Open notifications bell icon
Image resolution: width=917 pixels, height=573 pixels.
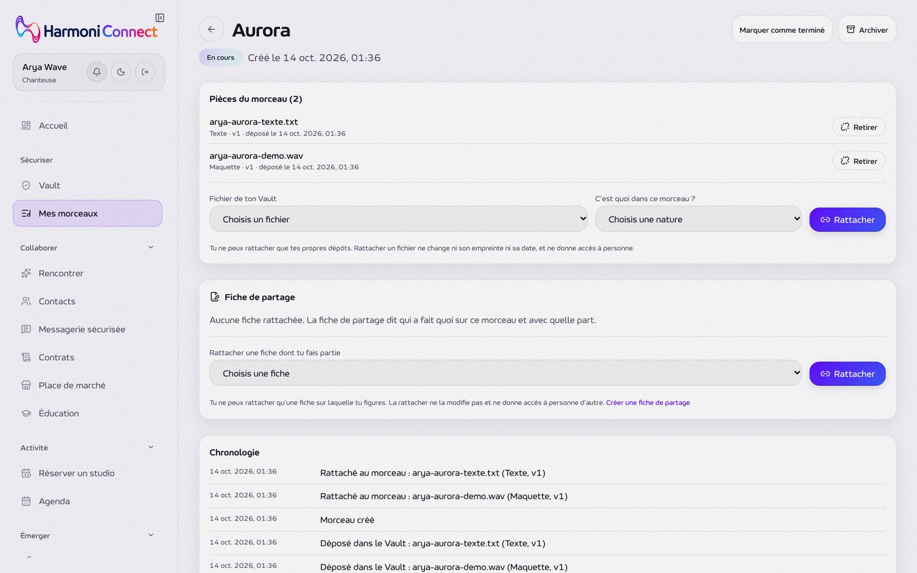pyautogui.click(x=97, y=72)
